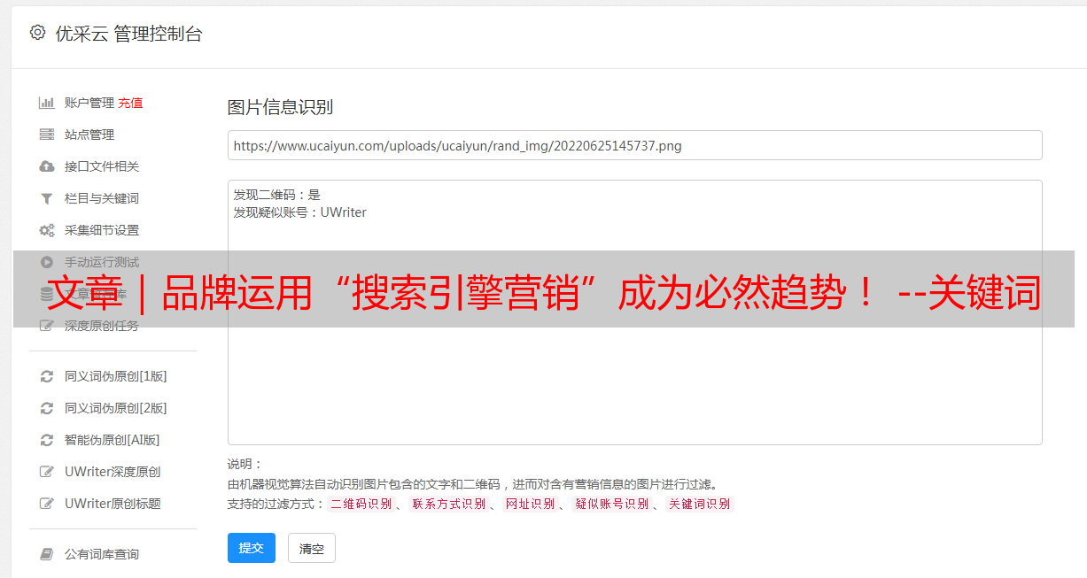The width and height of the screenshot is (1087, 578).
Task: Click the 二维码识别 tag
Action: [361, 504]
